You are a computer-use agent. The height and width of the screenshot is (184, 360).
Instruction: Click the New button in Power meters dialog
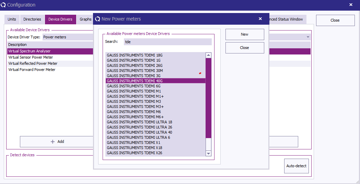pyautogui.click(x=244, y=34)
